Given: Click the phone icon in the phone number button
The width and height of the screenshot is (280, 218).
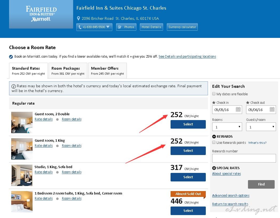Looking at the screenshot, I should pyautogui.click(x=80, y=27).
